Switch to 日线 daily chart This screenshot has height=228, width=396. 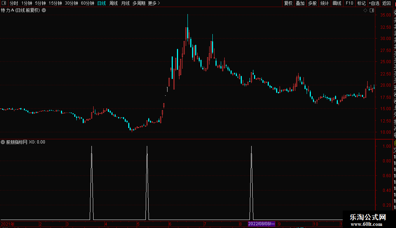(x=102, y=3)
